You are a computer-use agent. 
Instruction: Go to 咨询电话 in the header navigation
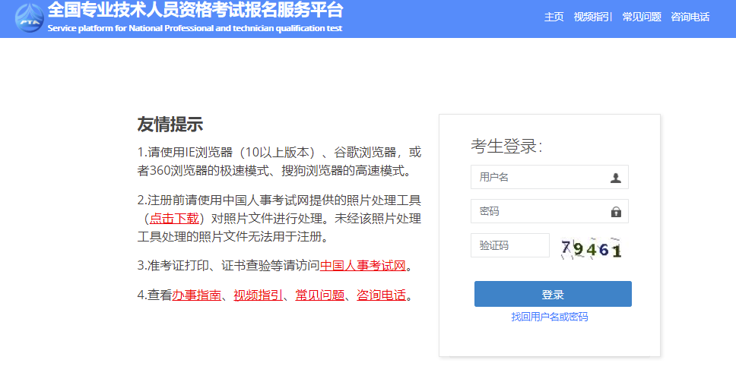(690, 17)
